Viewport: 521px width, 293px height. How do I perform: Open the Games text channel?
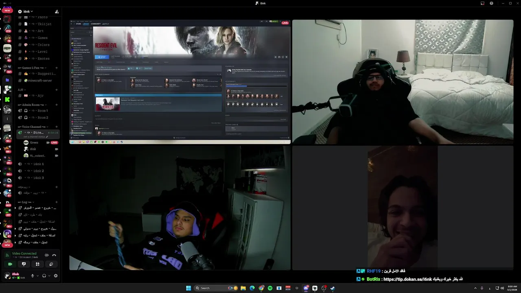[x=38, y=38]
